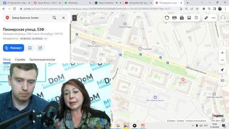Open coordinates three-dot options
The height and width of the screenshot is (129, 229).
tap(45, 39)
